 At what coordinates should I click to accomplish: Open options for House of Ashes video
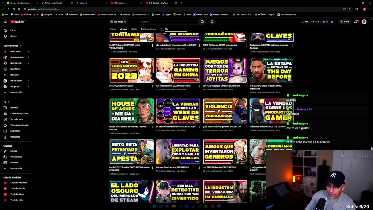coord(152,127)
